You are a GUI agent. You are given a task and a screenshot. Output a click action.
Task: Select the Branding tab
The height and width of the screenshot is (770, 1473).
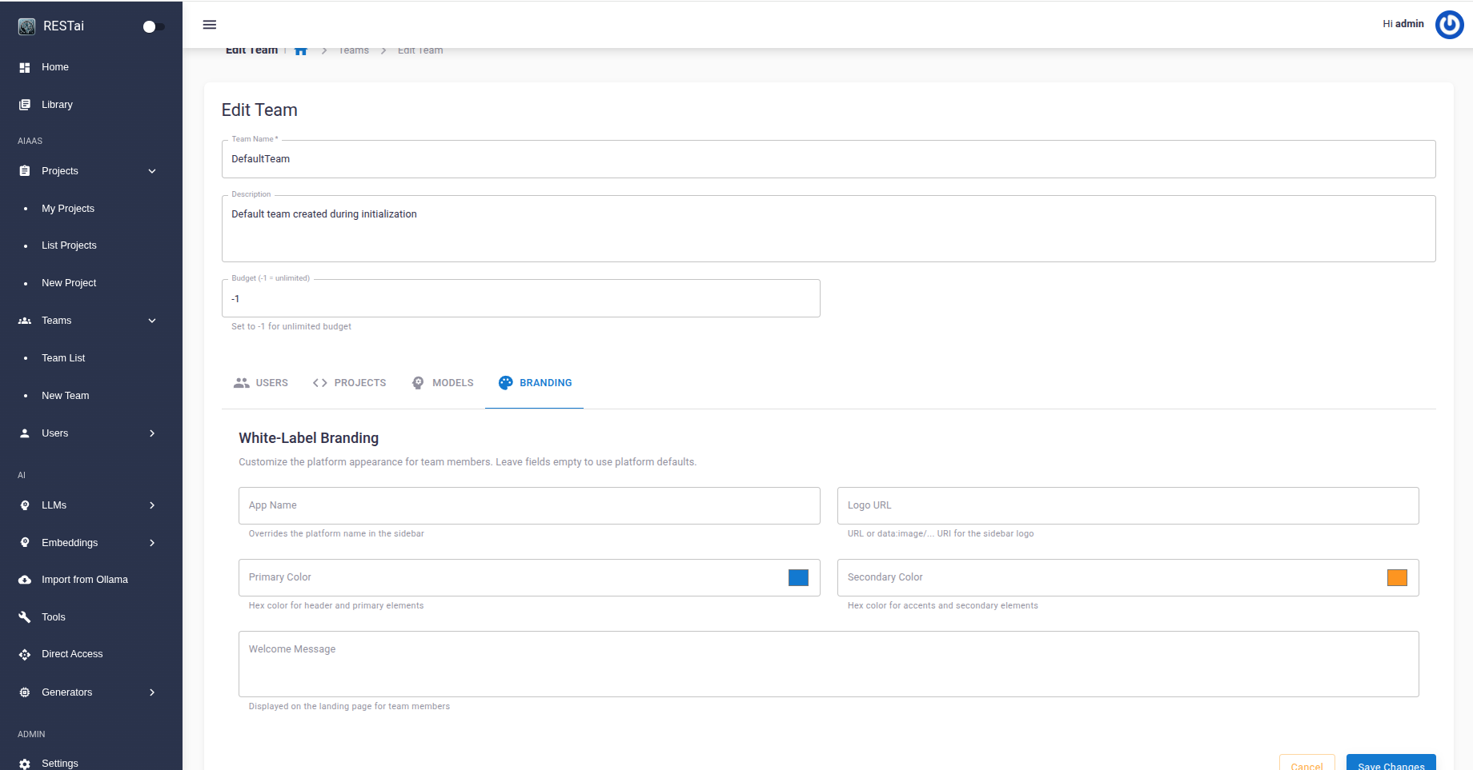pos(535,383)
